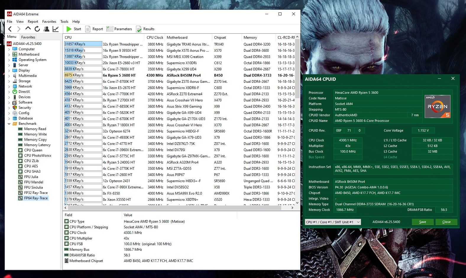The image size is (466, 278).
Task: Minimize the AIDA64 CPUID window
Action: coord(439,79)
